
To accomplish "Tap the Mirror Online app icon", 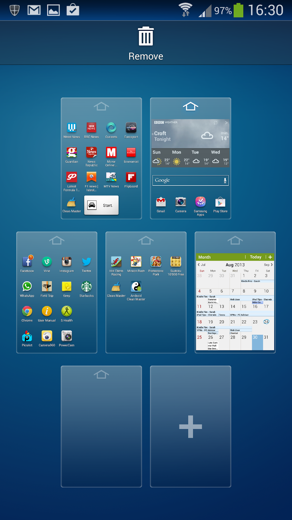I will (111, 152).
